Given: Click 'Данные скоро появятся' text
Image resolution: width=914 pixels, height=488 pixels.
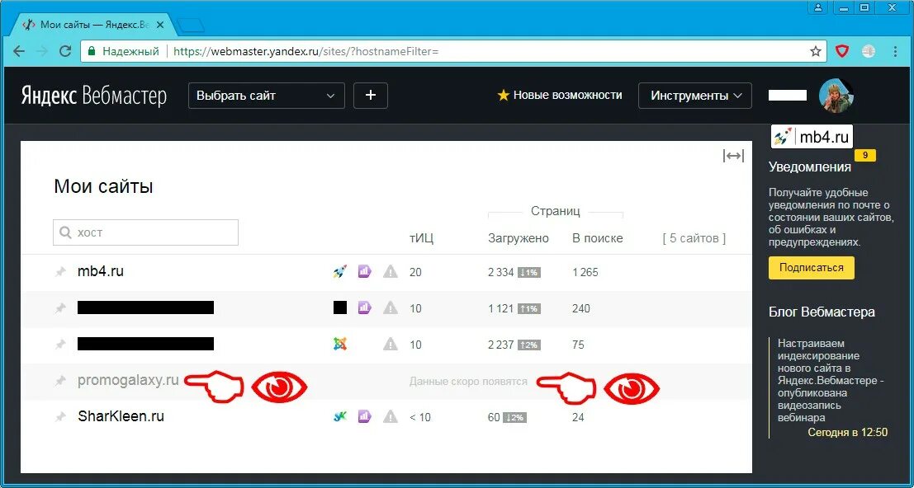Looking at the screenshot, I should coord(468,382).
